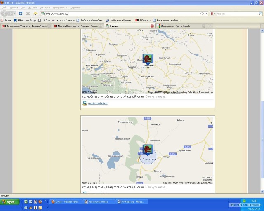The image size is (264, 211).
Task: Close the 6 тонн tab
Action: [x=152, y=26]
